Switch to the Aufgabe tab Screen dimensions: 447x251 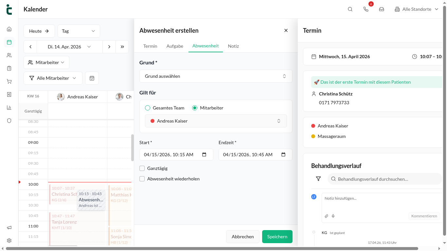175,46
